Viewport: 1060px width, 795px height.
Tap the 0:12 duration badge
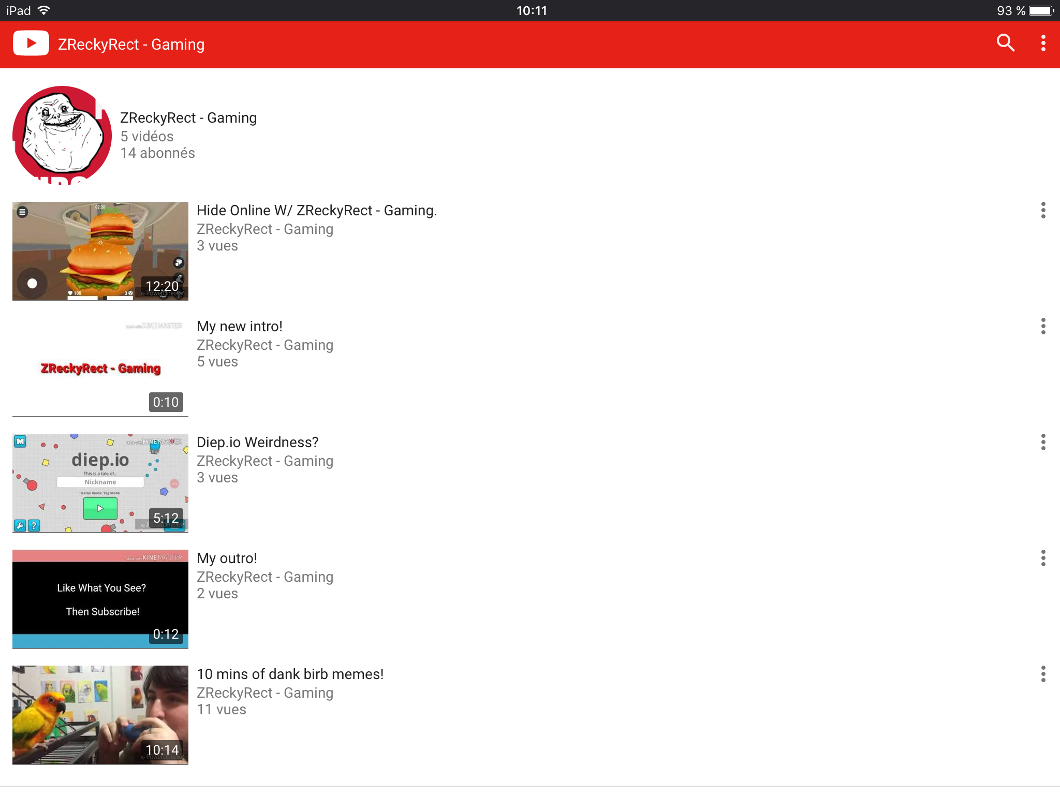[166, 634]
